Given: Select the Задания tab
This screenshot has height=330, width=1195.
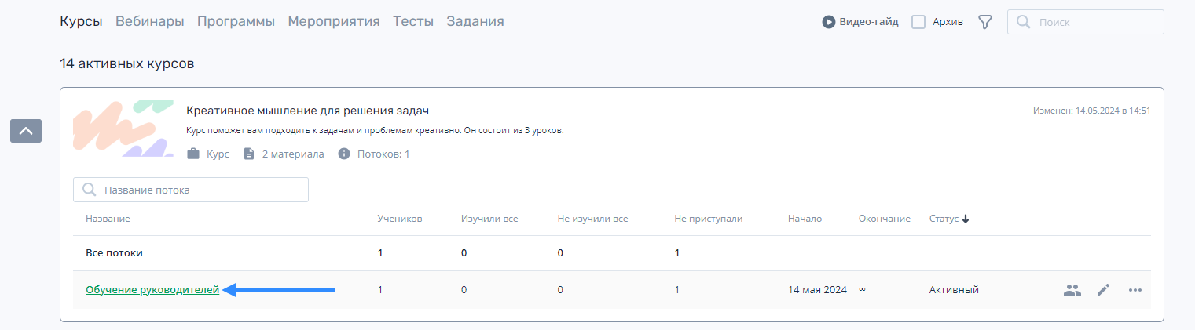Looking at the screenshot, I should (x=475, y=21).
